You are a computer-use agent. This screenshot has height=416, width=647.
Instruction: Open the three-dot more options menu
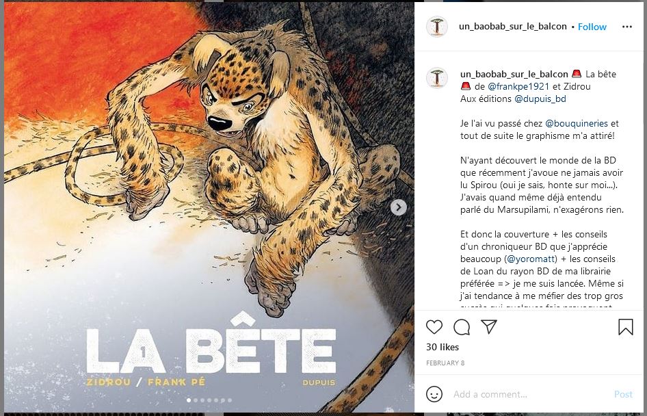626,27
